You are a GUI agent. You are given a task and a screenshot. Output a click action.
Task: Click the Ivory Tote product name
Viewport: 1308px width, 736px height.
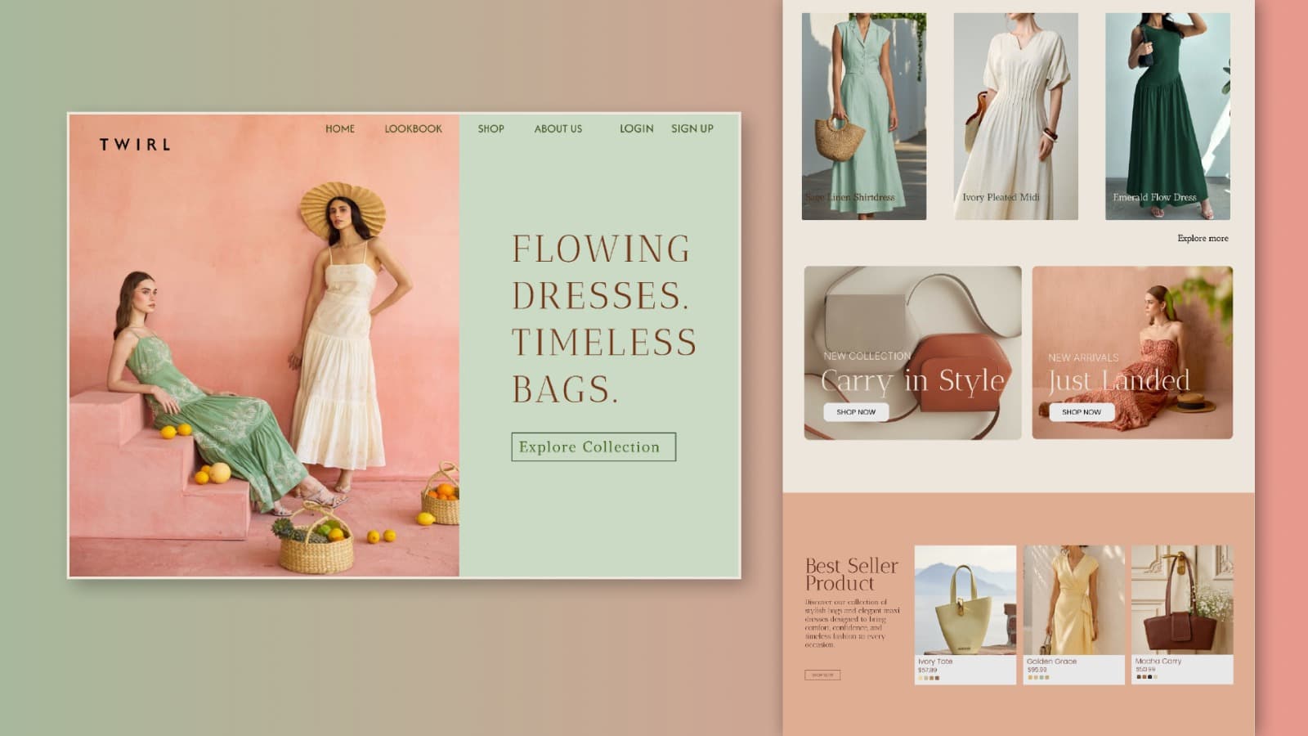(935, 662)
